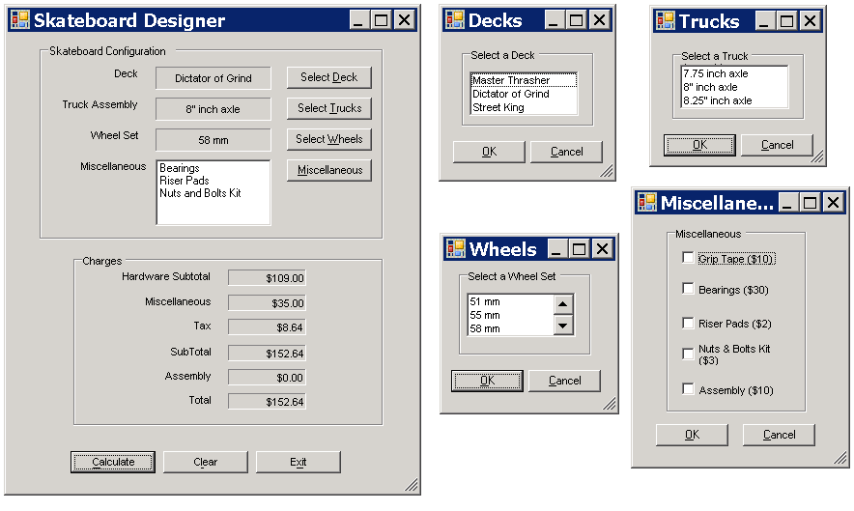Viewport: 854px width, 511px height.
Task: Select Master Thrasher in the deck list
Action: (511, 81)
